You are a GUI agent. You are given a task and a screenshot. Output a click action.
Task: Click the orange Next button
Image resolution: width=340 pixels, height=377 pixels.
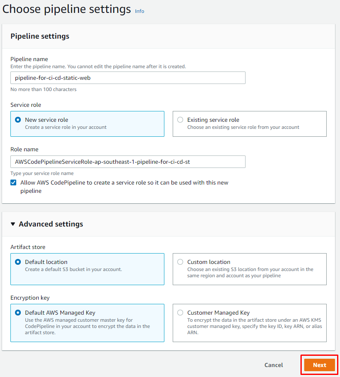click(x=319, y=365)
